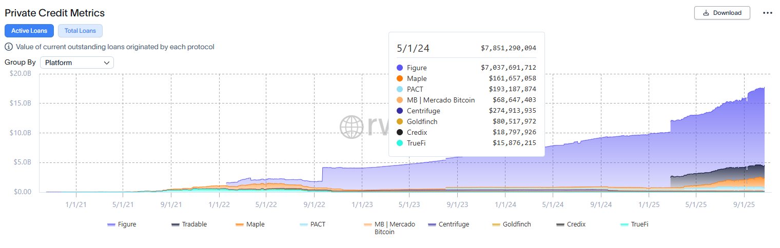This screenshot has width=780, height=248.
Task: Open the three-dot more options menu
Action: coord(768,13)
